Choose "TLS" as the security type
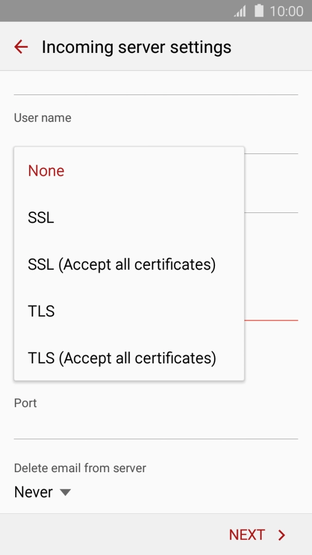This screenshot has height=555, width=312. [41, 311]
